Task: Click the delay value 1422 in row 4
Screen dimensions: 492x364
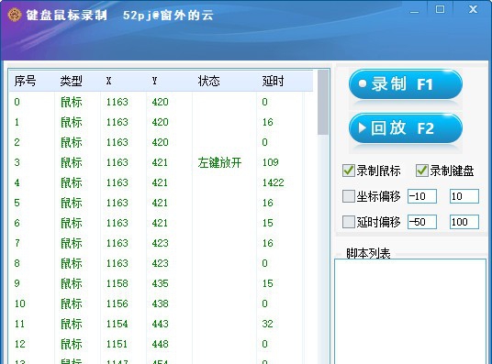Action: [273, 182]
